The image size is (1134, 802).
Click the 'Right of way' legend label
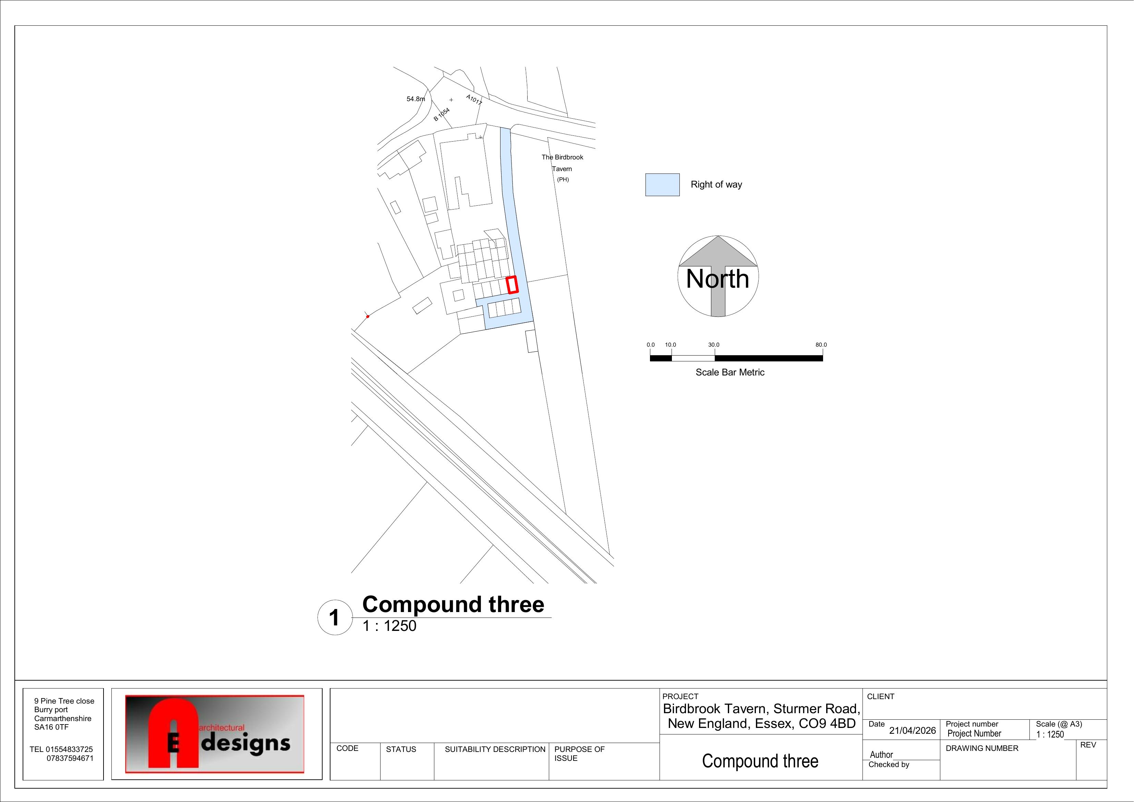716,185
